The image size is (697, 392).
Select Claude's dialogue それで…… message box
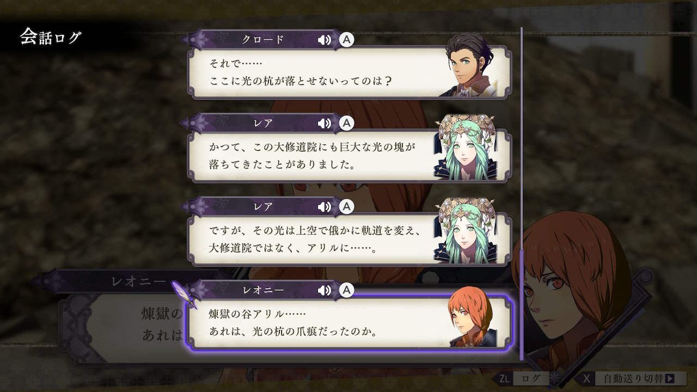point(350,72)
